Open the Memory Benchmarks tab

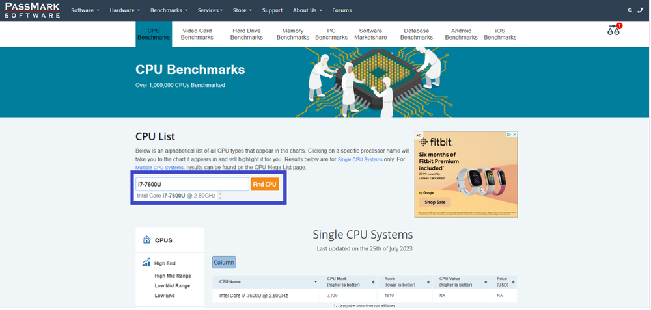[x=293, y=34]
